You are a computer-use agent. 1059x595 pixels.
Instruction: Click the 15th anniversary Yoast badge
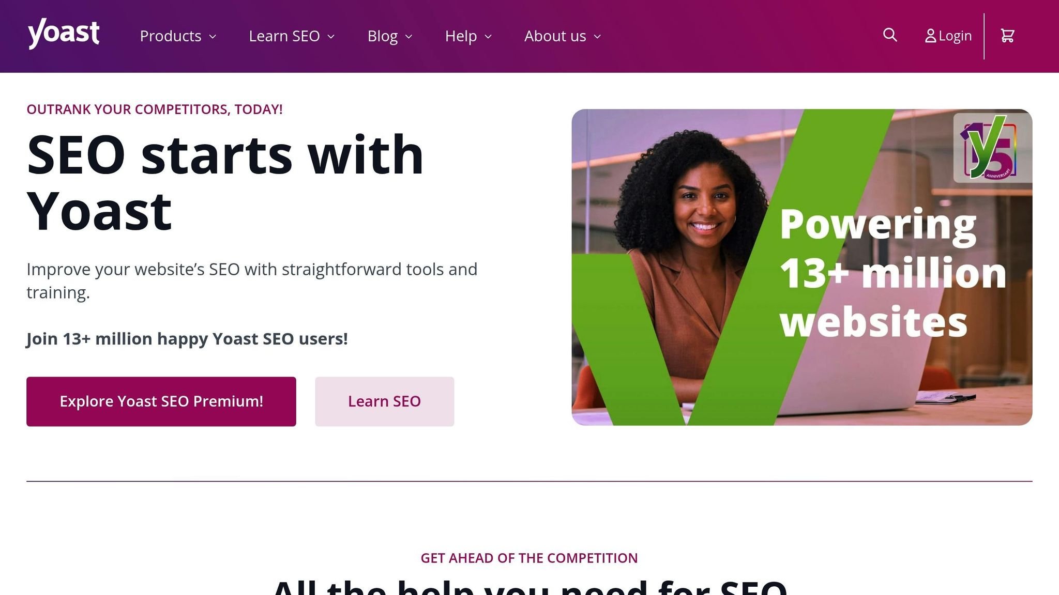992,148
